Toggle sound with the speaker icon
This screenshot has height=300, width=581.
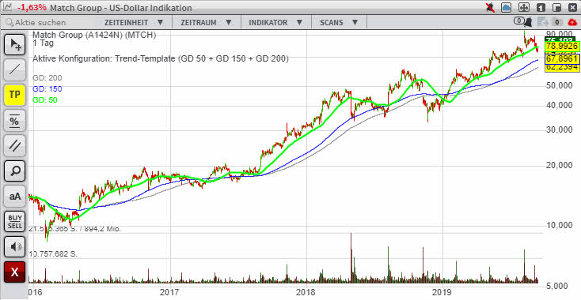[x=15, y=246]
